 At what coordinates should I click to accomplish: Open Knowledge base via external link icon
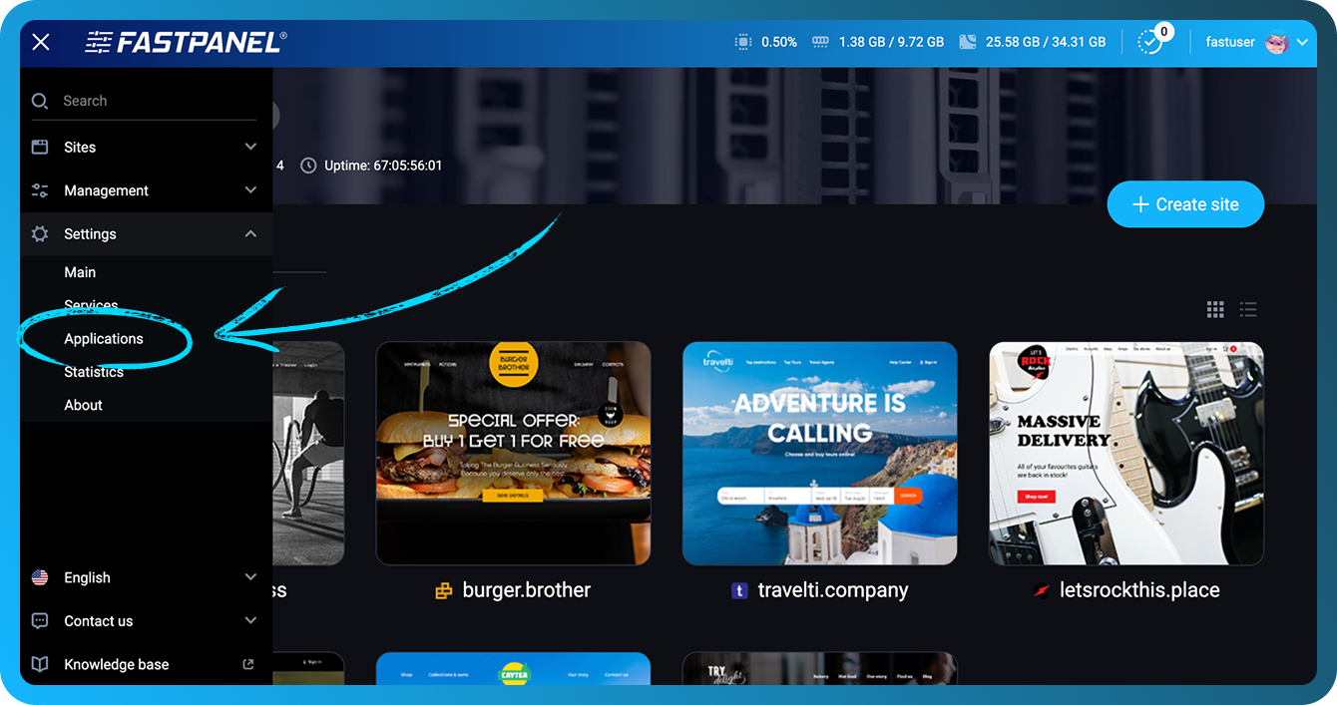coord(247,663)
